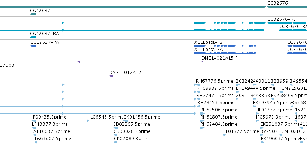307x144 pixels.
Task: Select the HL01377.5prime EST label
Action: point(241,131)
